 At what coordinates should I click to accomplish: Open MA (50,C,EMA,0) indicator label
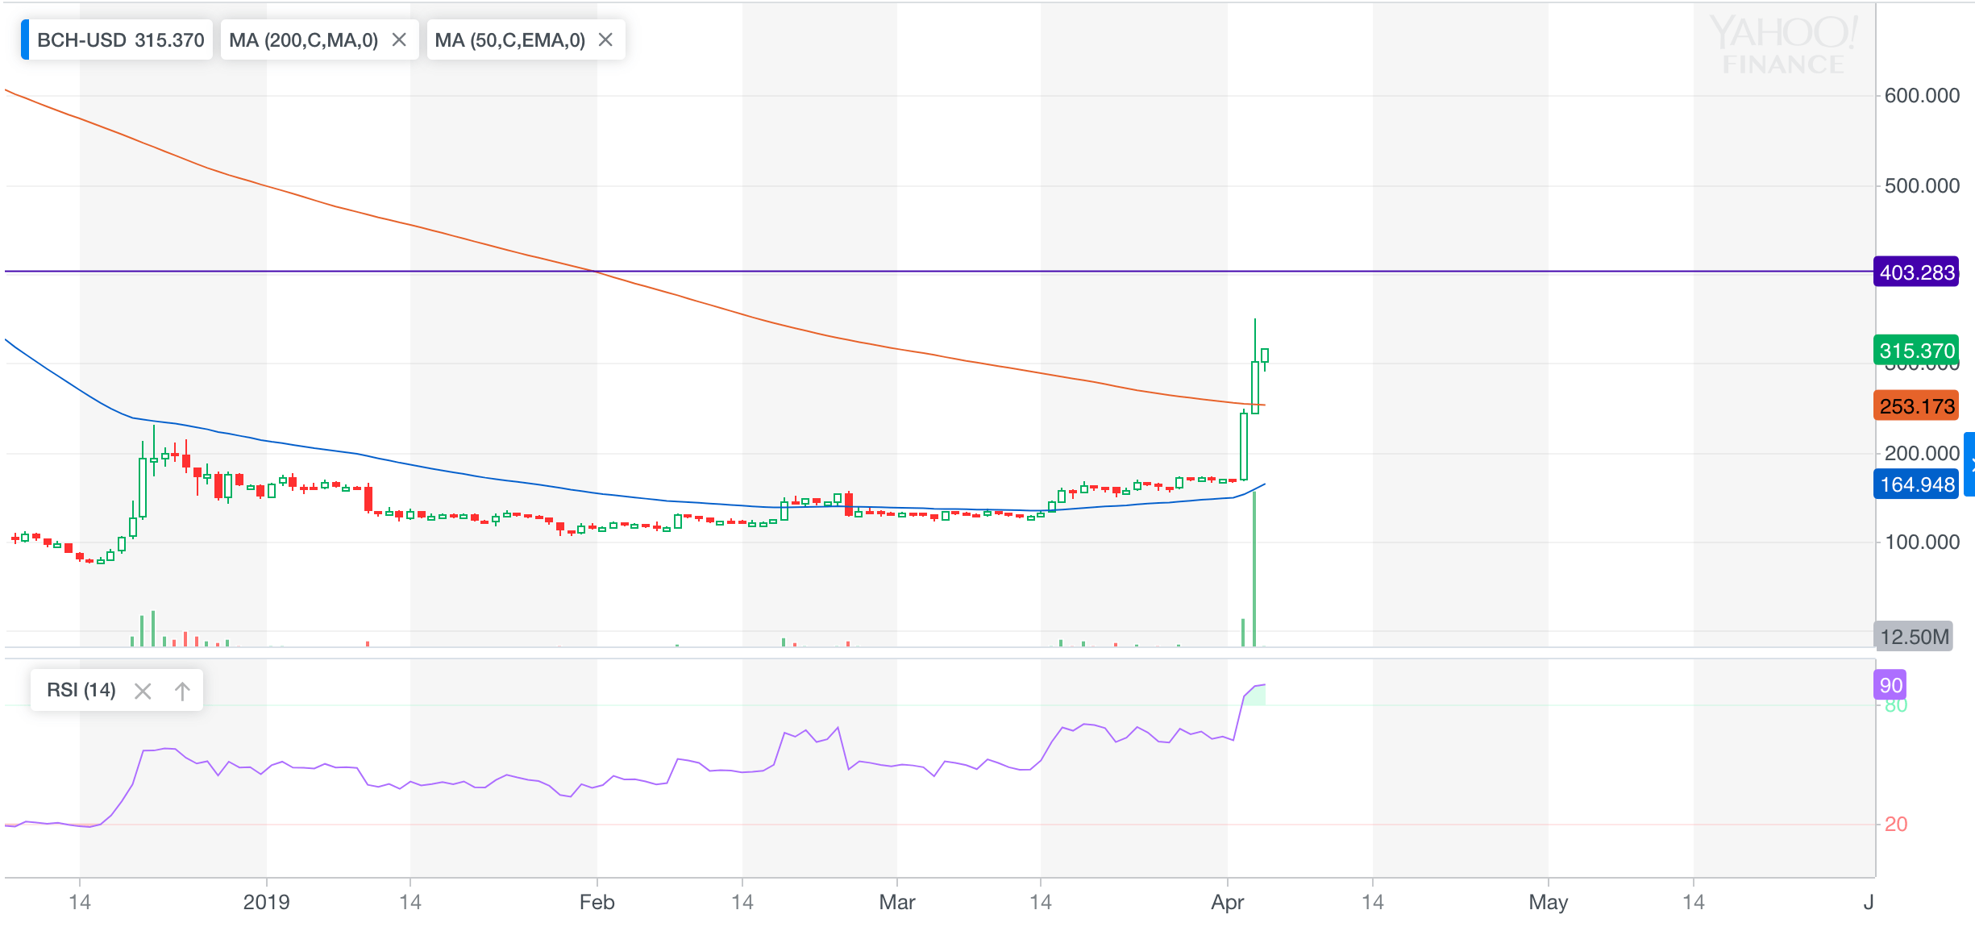point(509,40)
